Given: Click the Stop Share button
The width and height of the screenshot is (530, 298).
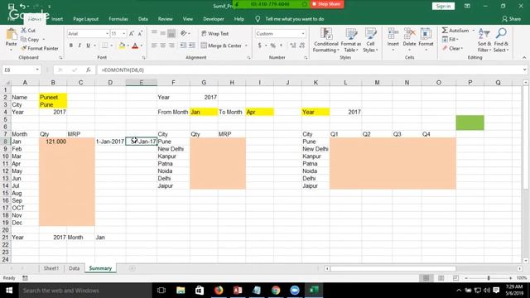Looking at the screenshot, I should 327,4.
